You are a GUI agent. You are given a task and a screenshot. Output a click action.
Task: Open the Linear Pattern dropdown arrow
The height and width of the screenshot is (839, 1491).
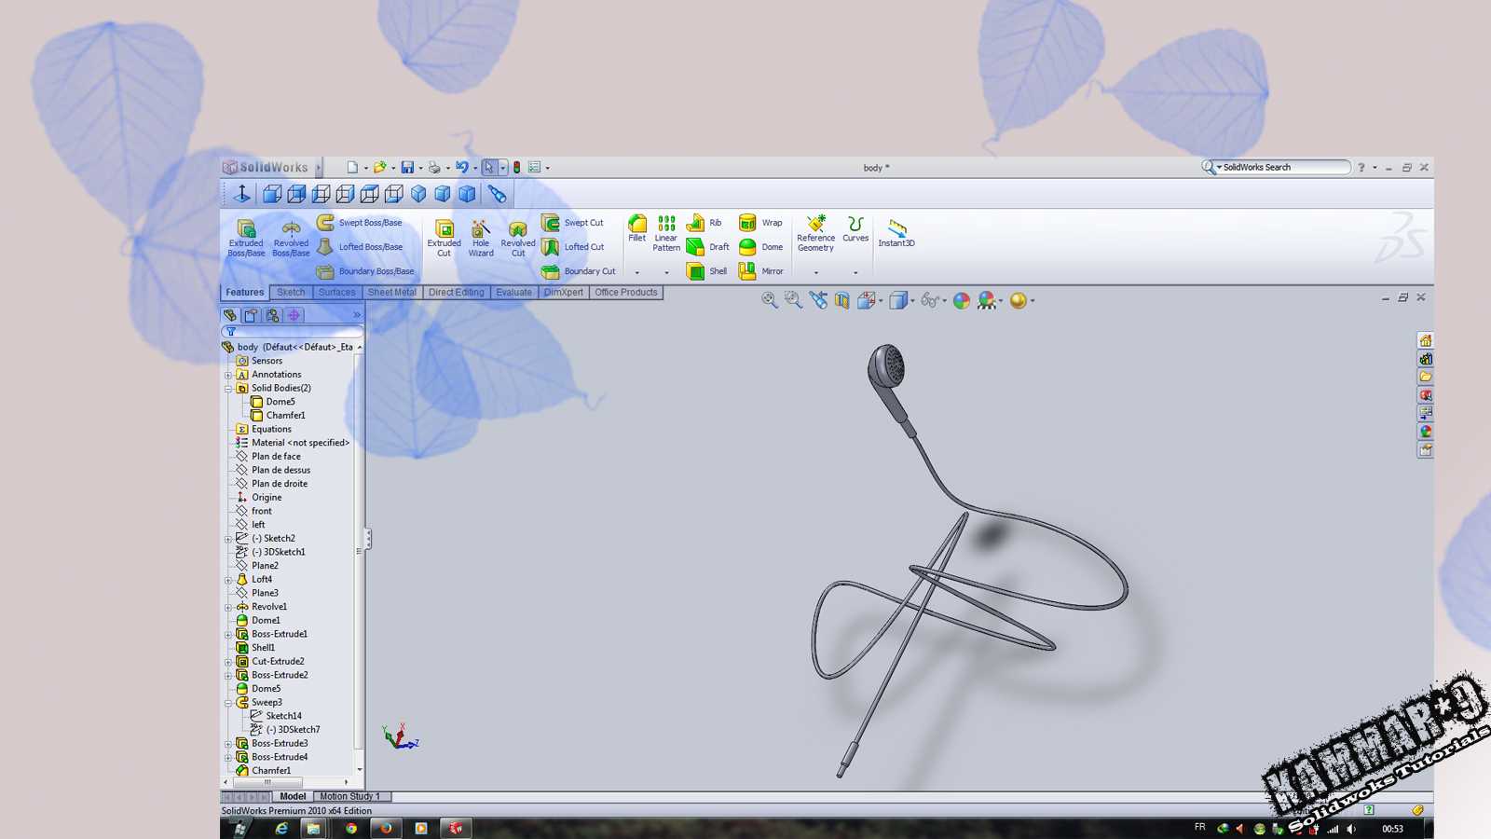pos(666,272)
